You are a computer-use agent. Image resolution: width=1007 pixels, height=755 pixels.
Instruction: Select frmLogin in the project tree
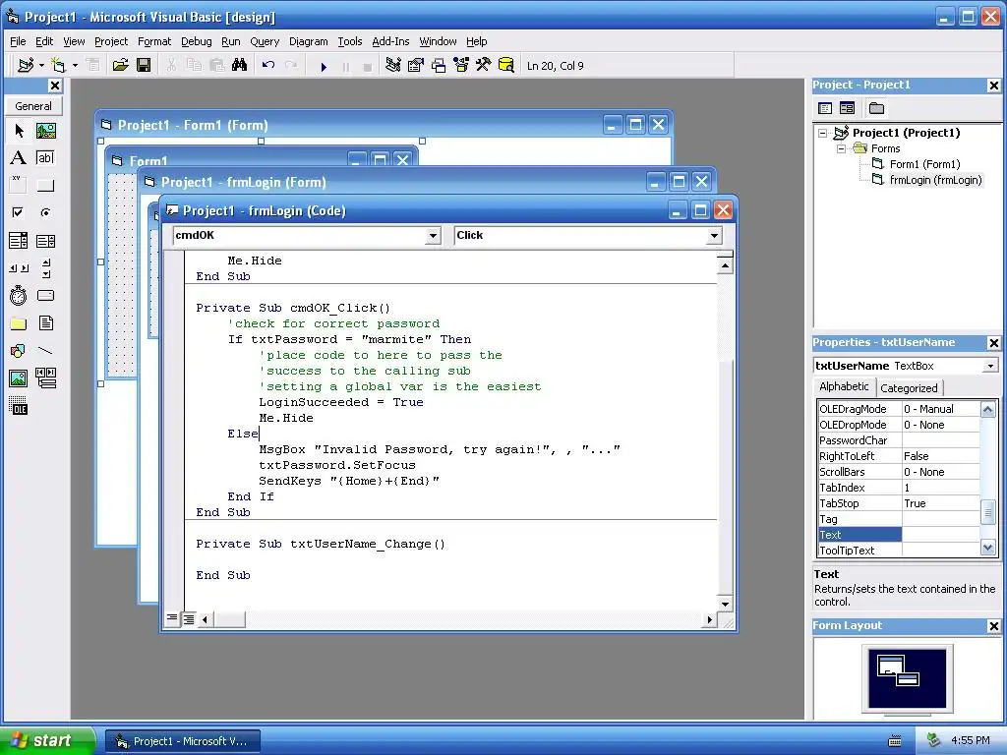point(935,180)
